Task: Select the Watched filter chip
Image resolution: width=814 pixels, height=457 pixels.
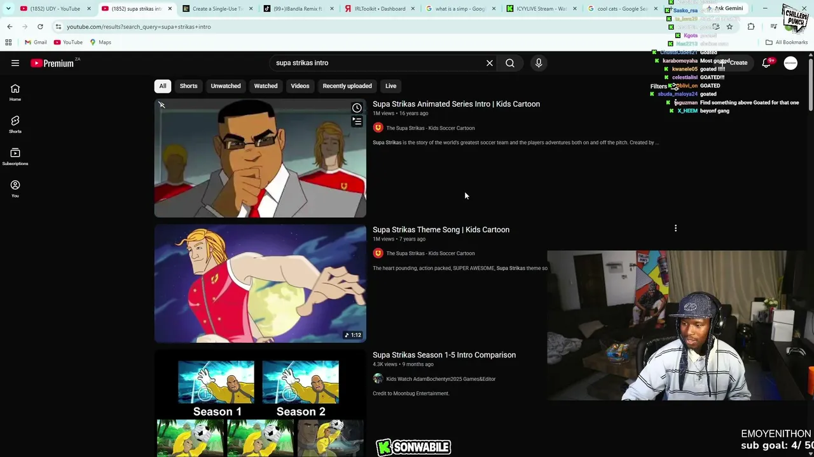Action: pyautogui.click(x=266, y=86)
